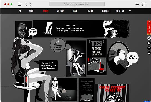Screen dimensions: 151x102
Task: Open the Twitter bird icon
Action: click(x=149, y=43)
